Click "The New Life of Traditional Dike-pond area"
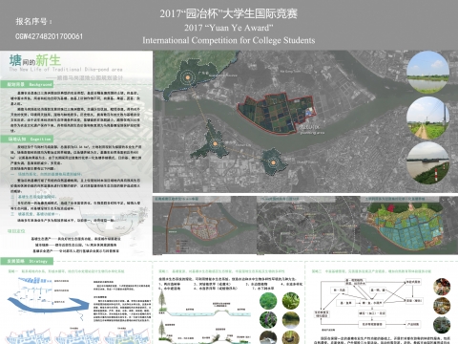 [x=66, y=69]
